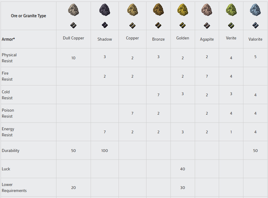This screenshot has width=268, height=198.
Task: Click the 'Ore or Granite Type' header
Action: [x=29, y=16]
